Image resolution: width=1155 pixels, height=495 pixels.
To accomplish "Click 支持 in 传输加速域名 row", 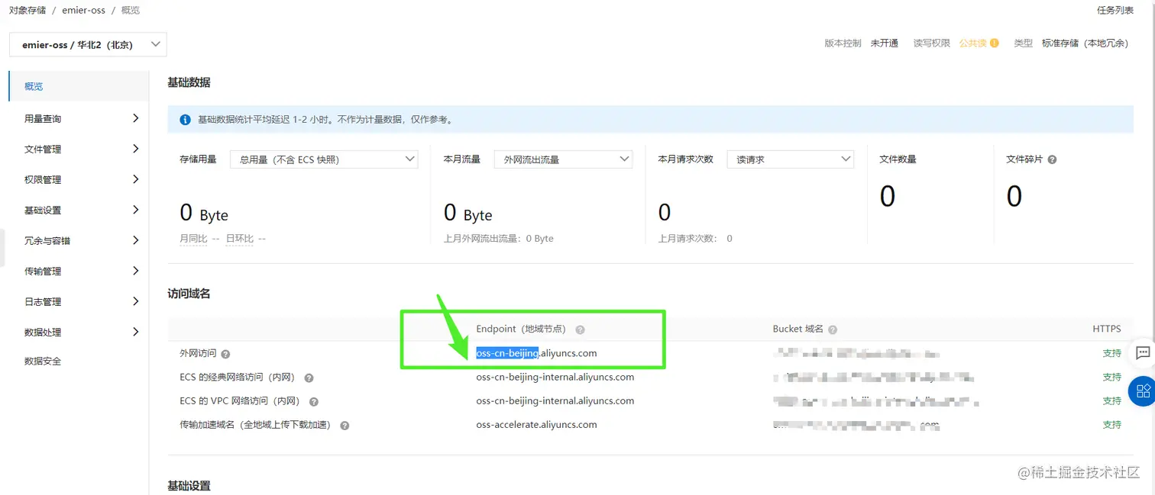I will [x=1111, y=425].
